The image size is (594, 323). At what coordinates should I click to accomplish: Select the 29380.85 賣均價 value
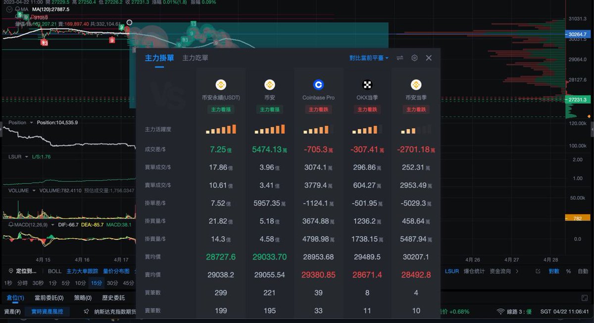[319, 274]
